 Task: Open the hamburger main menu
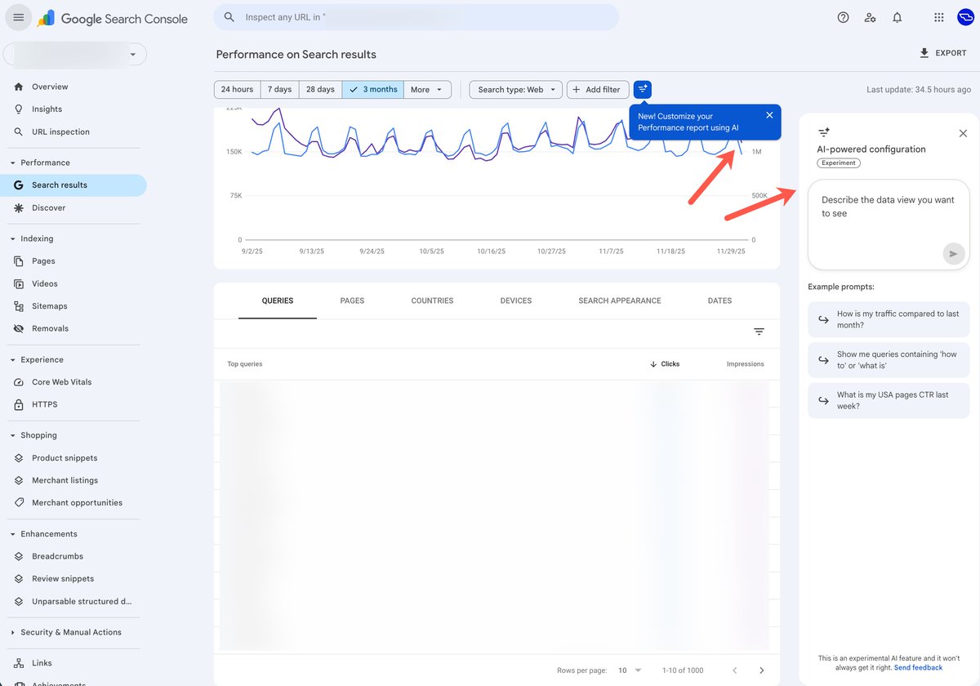(18, 18)
